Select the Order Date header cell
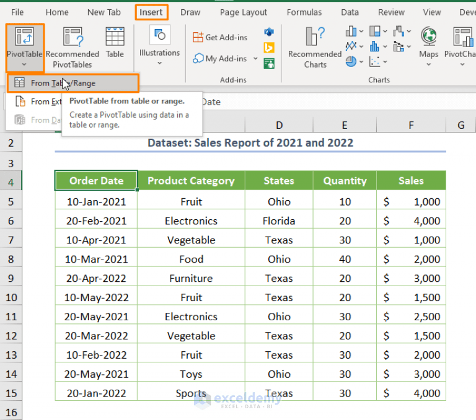 [x=96, y=180]
